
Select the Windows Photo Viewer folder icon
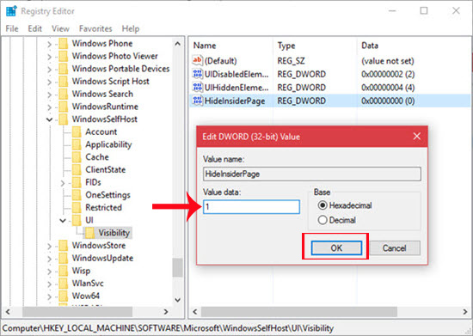(63, 57)
